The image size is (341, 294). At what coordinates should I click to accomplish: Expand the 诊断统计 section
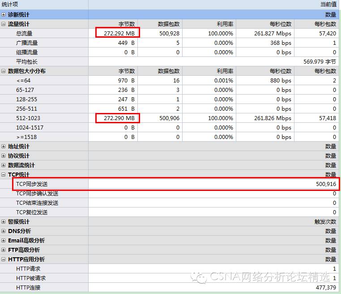[3, 15]
